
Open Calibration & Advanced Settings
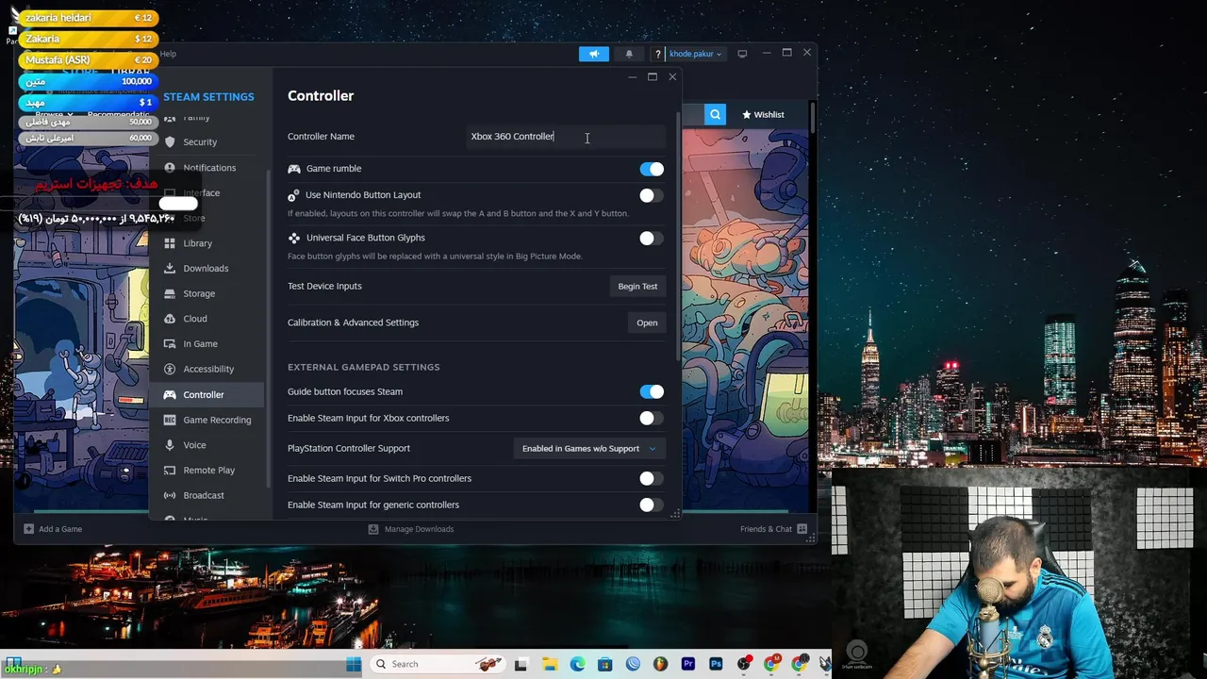pyautogui.click(x=647, y=323)
